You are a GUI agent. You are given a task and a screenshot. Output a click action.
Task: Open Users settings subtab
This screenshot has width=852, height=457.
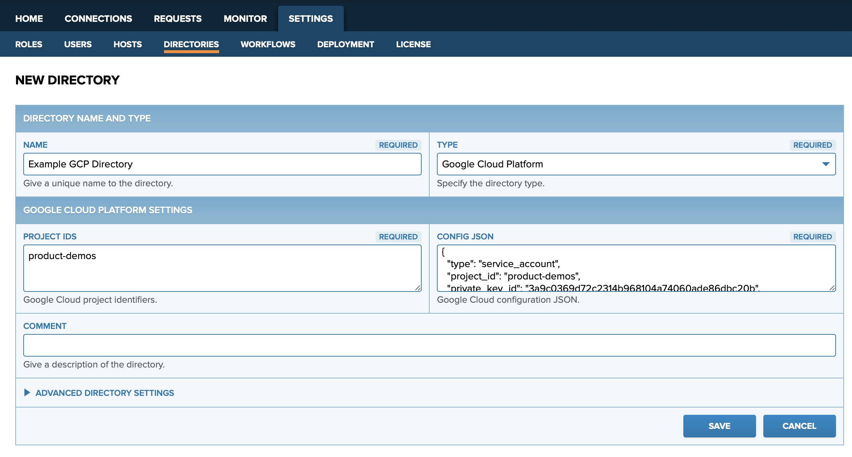(78, 44)
